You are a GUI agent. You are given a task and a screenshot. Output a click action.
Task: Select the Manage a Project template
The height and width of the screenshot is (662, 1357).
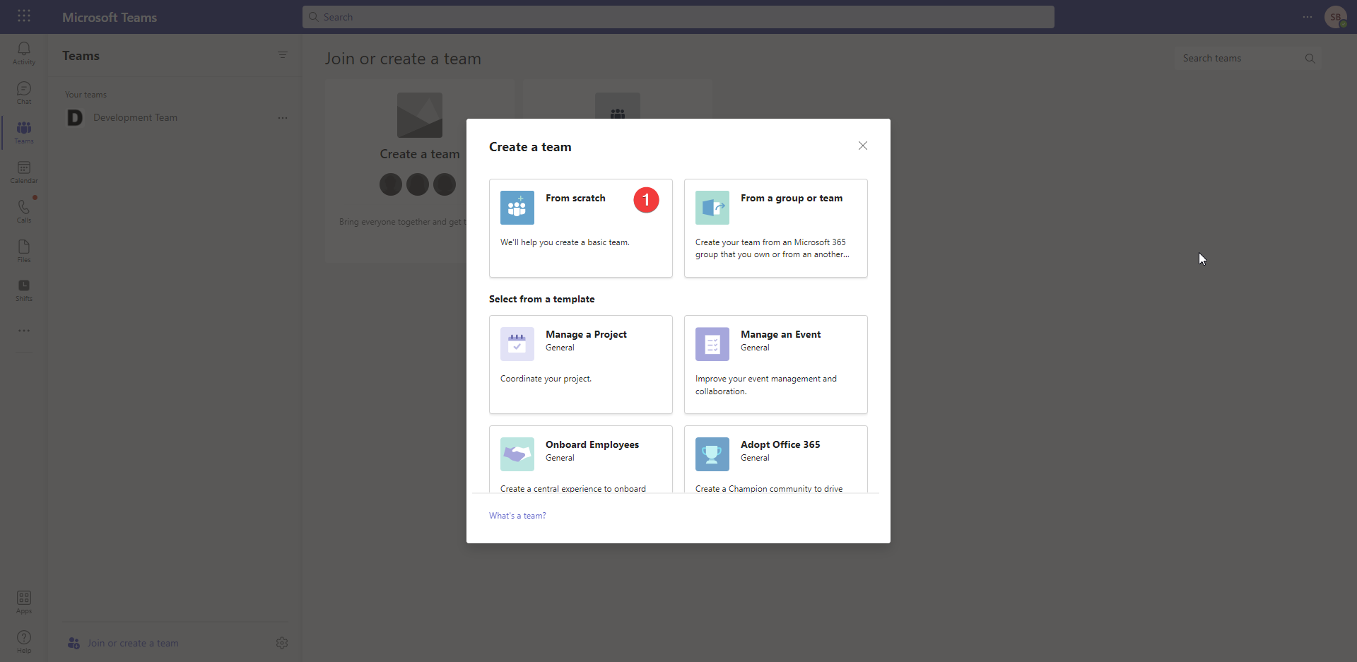point(581,365)
